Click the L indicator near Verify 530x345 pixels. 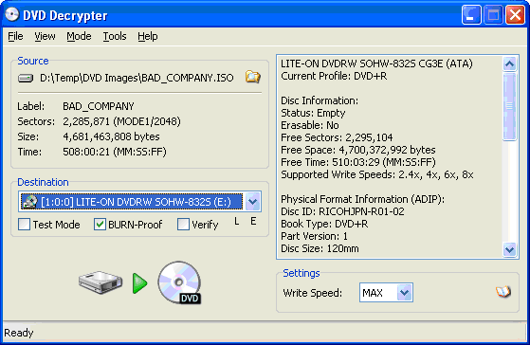point(237,222)
